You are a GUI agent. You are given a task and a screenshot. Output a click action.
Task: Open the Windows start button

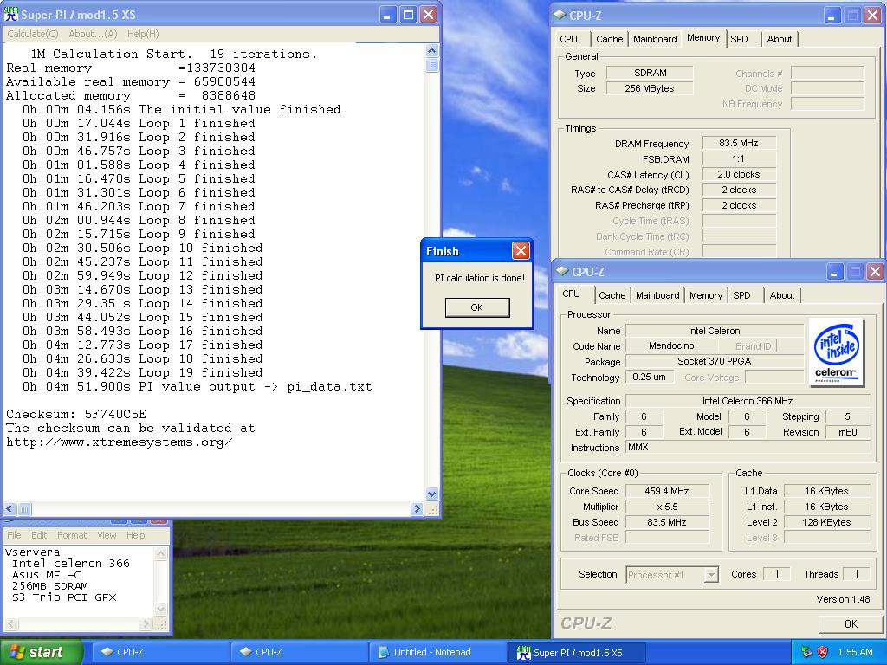[41, 652]
